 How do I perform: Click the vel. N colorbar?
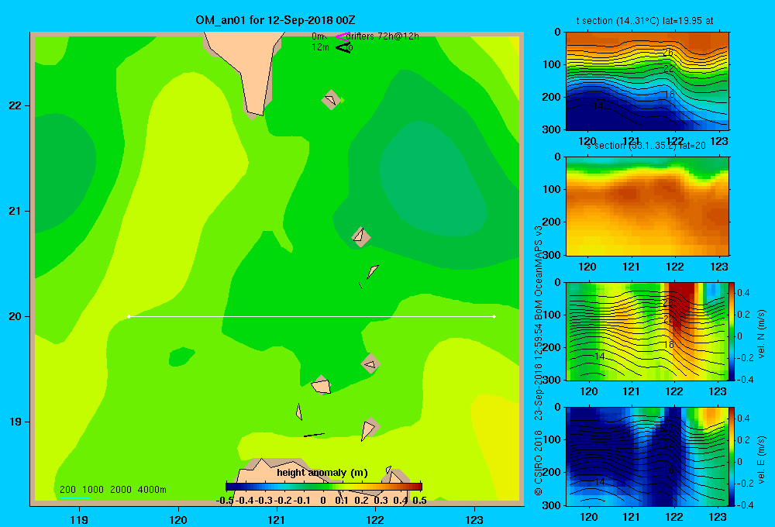pyautogui.click(x=732, y=331)
